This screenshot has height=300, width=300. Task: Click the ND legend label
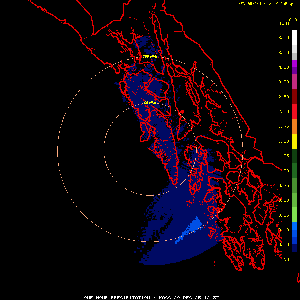tap(286, 260)
